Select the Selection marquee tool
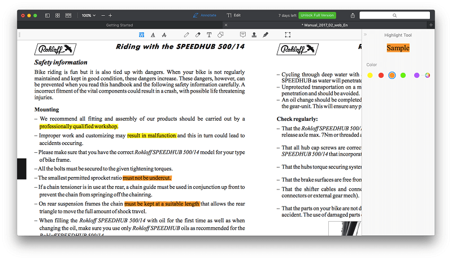Image resolution: width=452 pixels, height=260 pixels. (288, 35)
